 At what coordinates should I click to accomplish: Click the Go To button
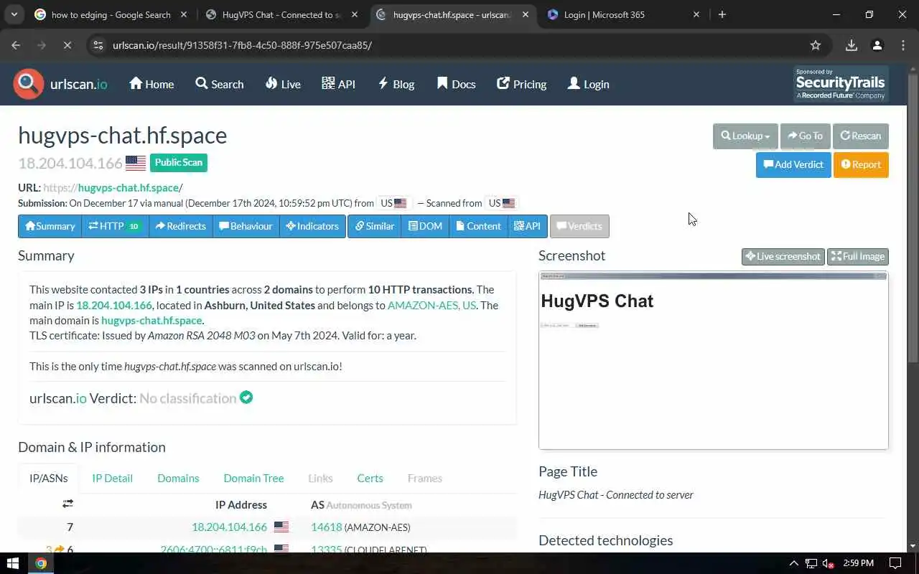[805, 136]
